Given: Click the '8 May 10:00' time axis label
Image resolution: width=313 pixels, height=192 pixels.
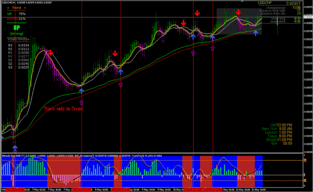Looking at the screenshot, I should pyautogui.click(x=101, y=190).
